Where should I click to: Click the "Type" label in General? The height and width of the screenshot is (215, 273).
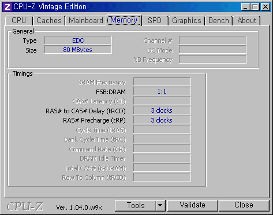pos(30,41)
